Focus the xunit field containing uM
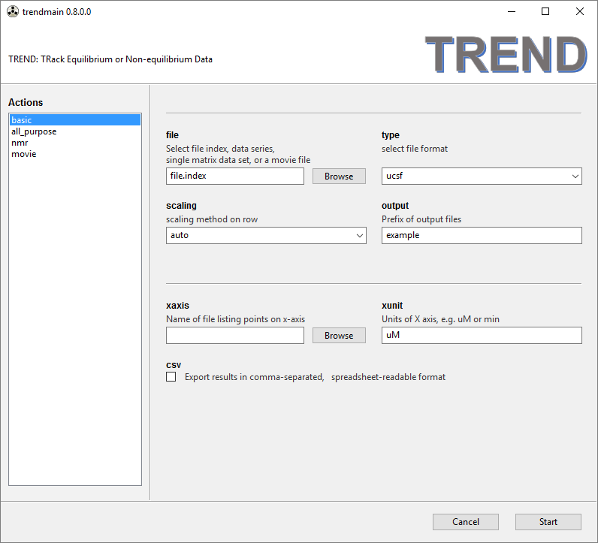This screenshot has height=543, width=598. point(482,336)
